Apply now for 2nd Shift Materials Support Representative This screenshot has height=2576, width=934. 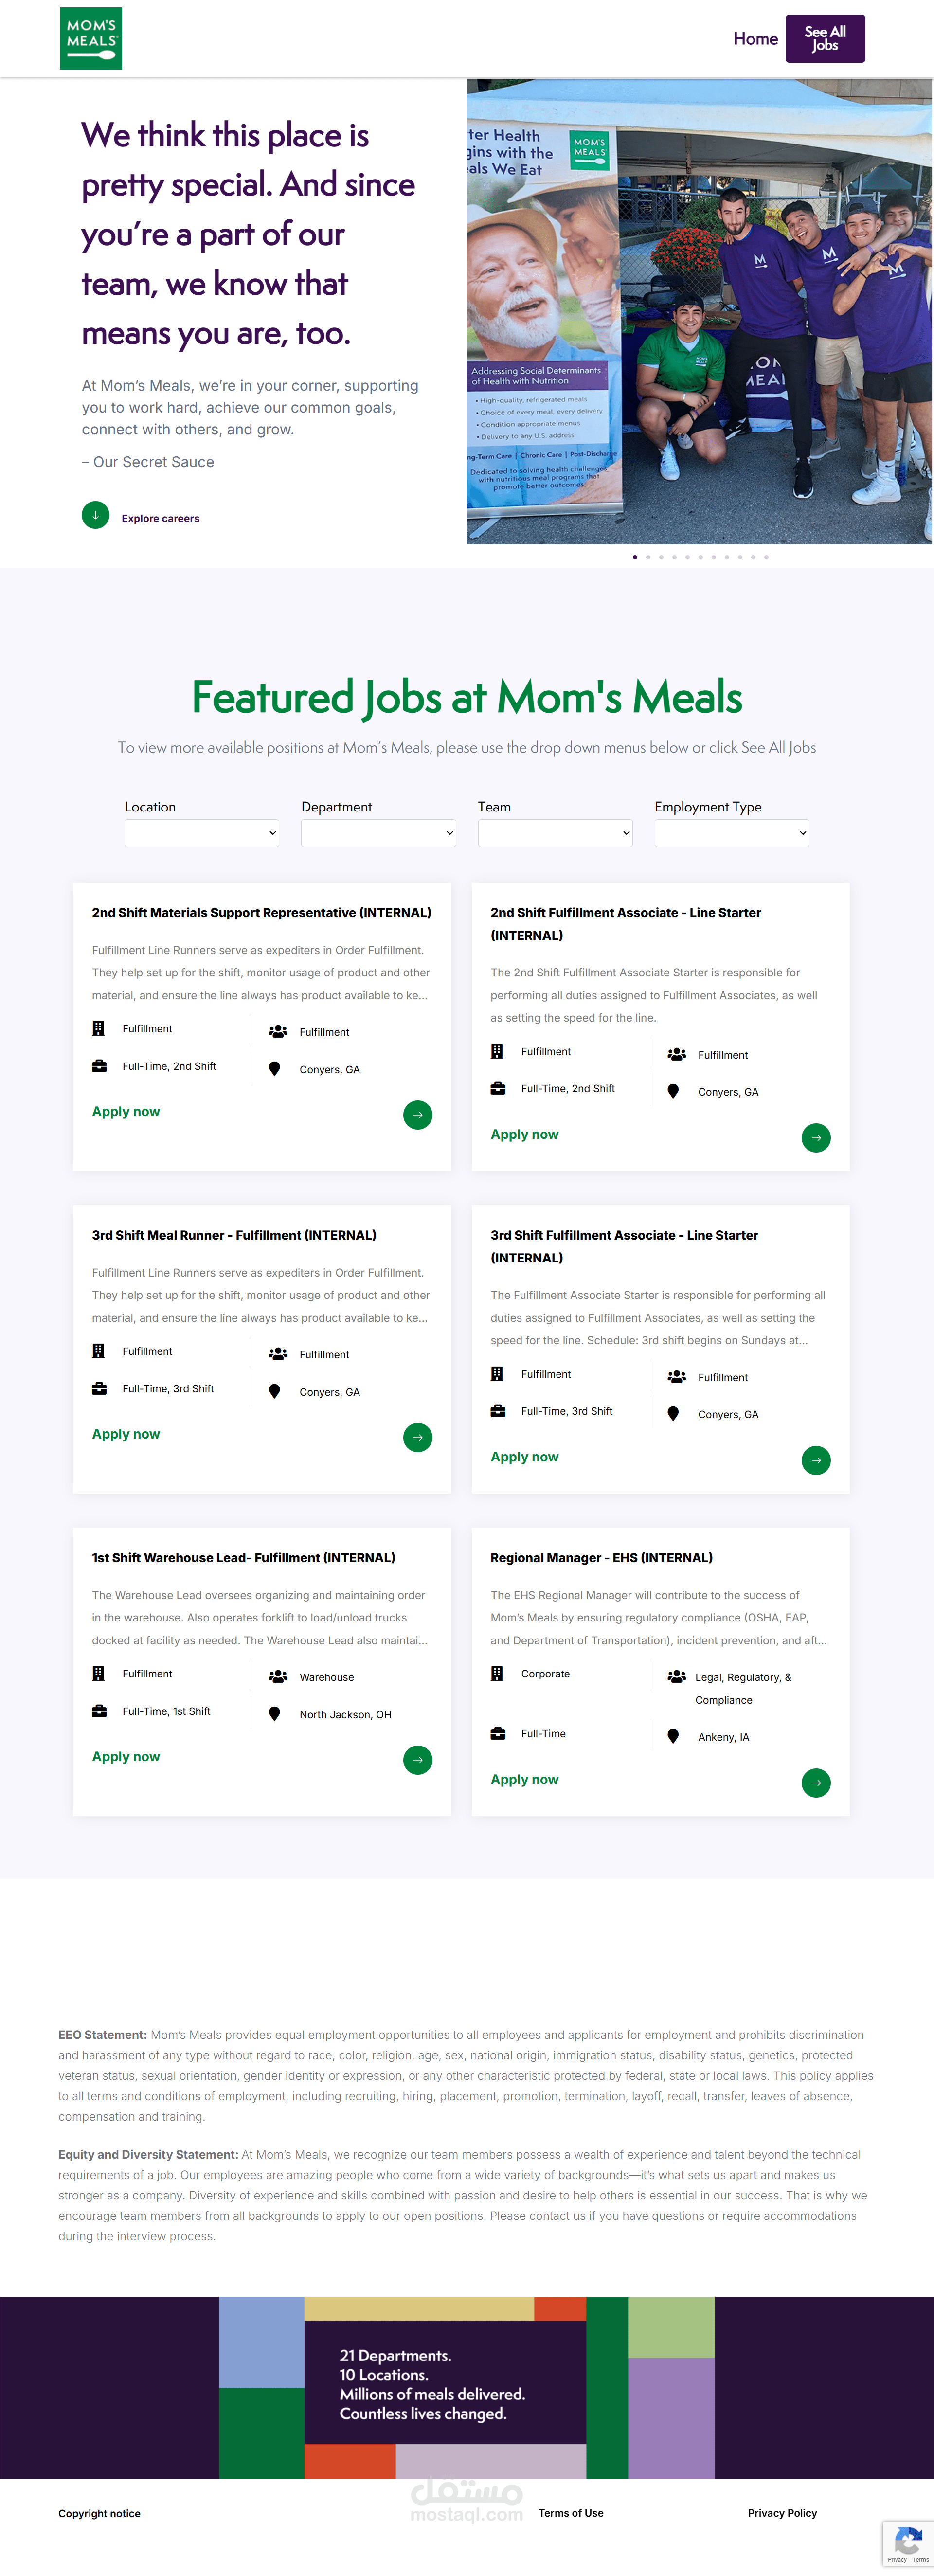[x=126, y=1112]
